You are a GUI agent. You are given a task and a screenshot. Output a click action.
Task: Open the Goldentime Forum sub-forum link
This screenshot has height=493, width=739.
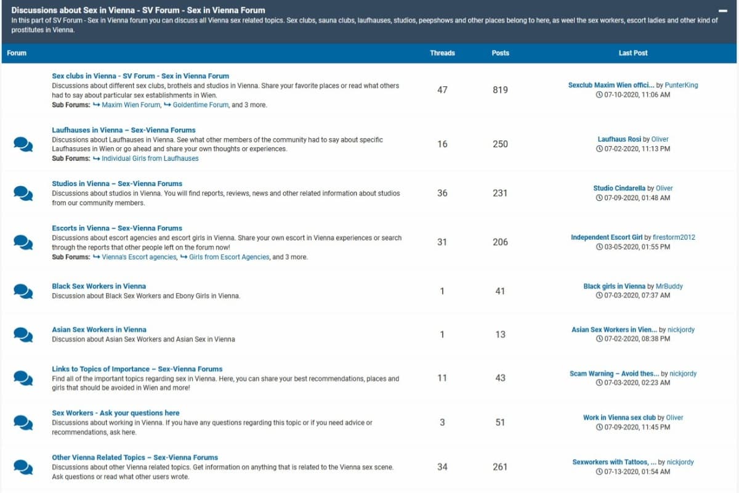200,105
